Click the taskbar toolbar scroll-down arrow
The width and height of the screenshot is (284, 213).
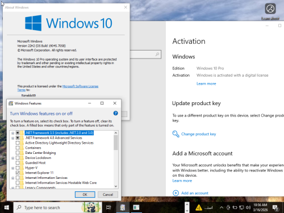[x=187, y=210]
